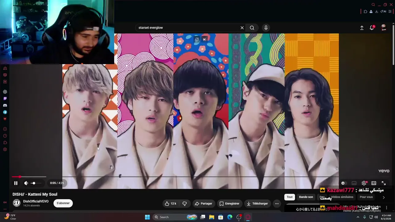The width and height of the screenshot is (395, 222).
Task: Open the browser AI assistant button
Action: point(383,12)
